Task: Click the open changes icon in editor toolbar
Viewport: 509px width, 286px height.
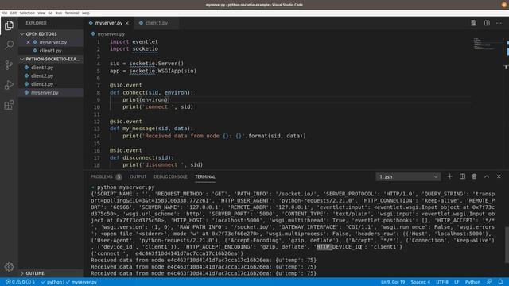Action: click(474, 23)
